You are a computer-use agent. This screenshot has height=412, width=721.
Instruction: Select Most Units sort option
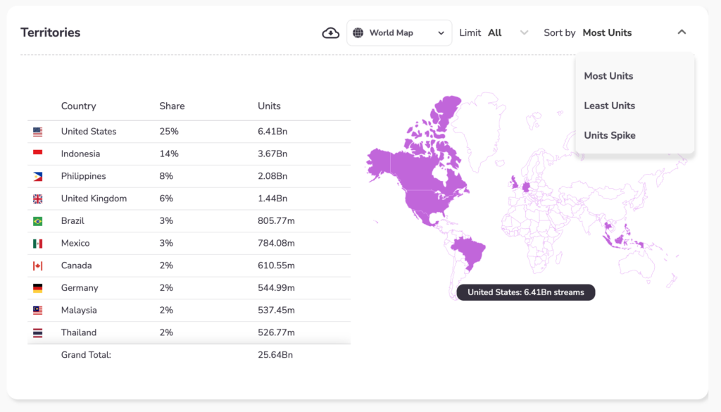click(x=608, y=76)
